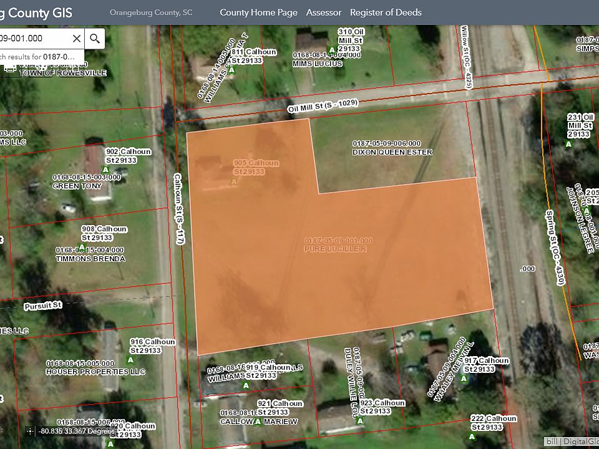Screen dimensions: 599x449
Task: Click the WHALEY MELVIN L parcel label
Action: 454,370
